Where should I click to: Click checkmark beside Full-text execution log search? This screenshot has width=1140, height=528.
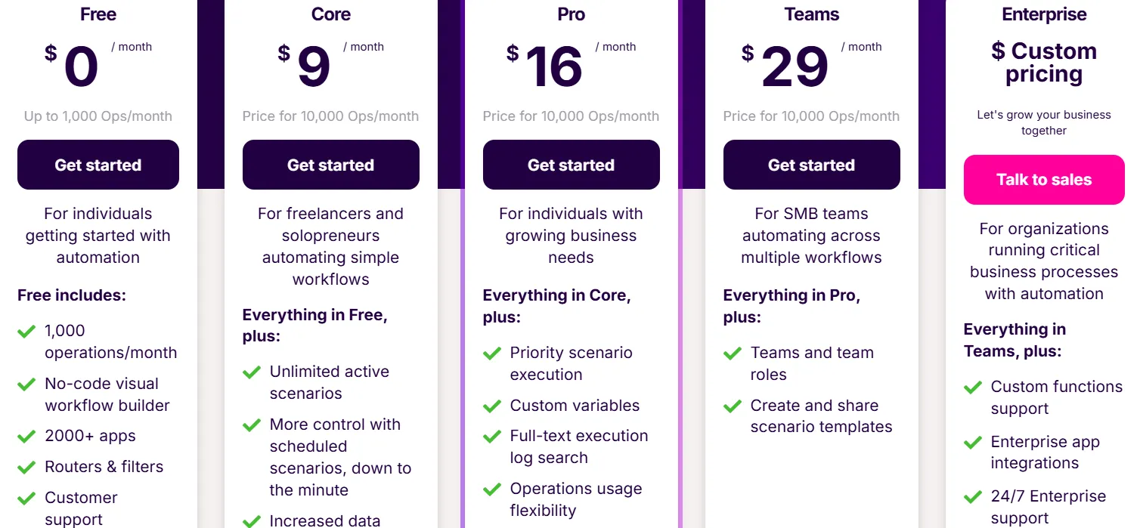[x=492, y=436]
